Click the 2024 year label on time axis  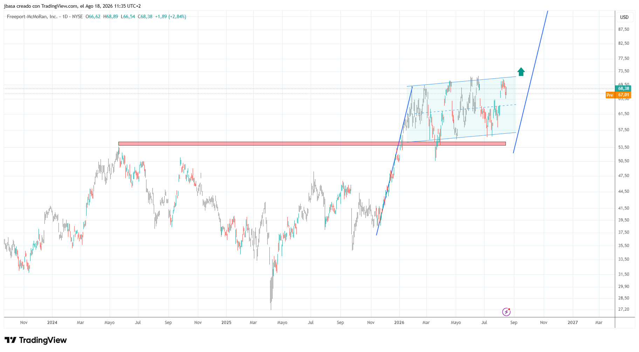pos(52,323)
